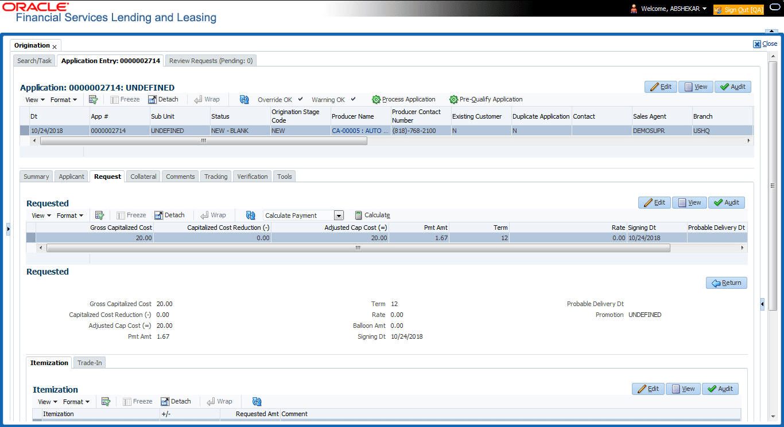Open View menu in Itemization toolbar

pyautogui.click(x=48, y=402)
